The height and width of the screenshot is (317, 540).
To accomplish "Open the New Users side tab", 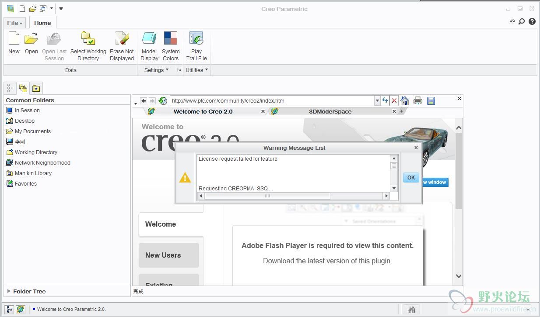I will tap(169, 255).
